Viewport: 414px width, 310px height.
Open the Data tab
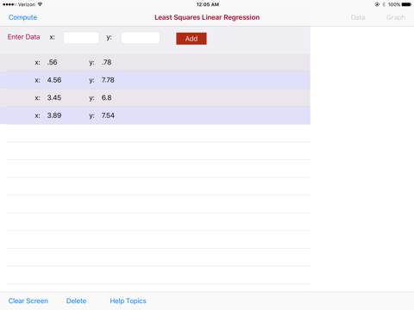click(x=358, y=17)
